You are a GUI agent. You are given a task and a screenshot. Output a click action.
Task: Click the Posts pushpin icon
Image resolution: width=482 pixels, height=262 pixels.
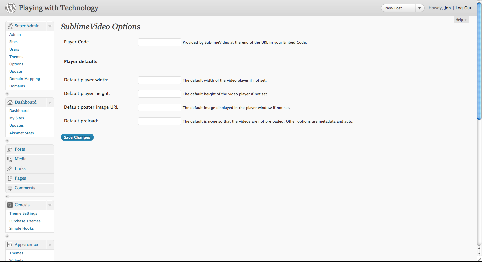pyautogui.click(x=10, y=149)
